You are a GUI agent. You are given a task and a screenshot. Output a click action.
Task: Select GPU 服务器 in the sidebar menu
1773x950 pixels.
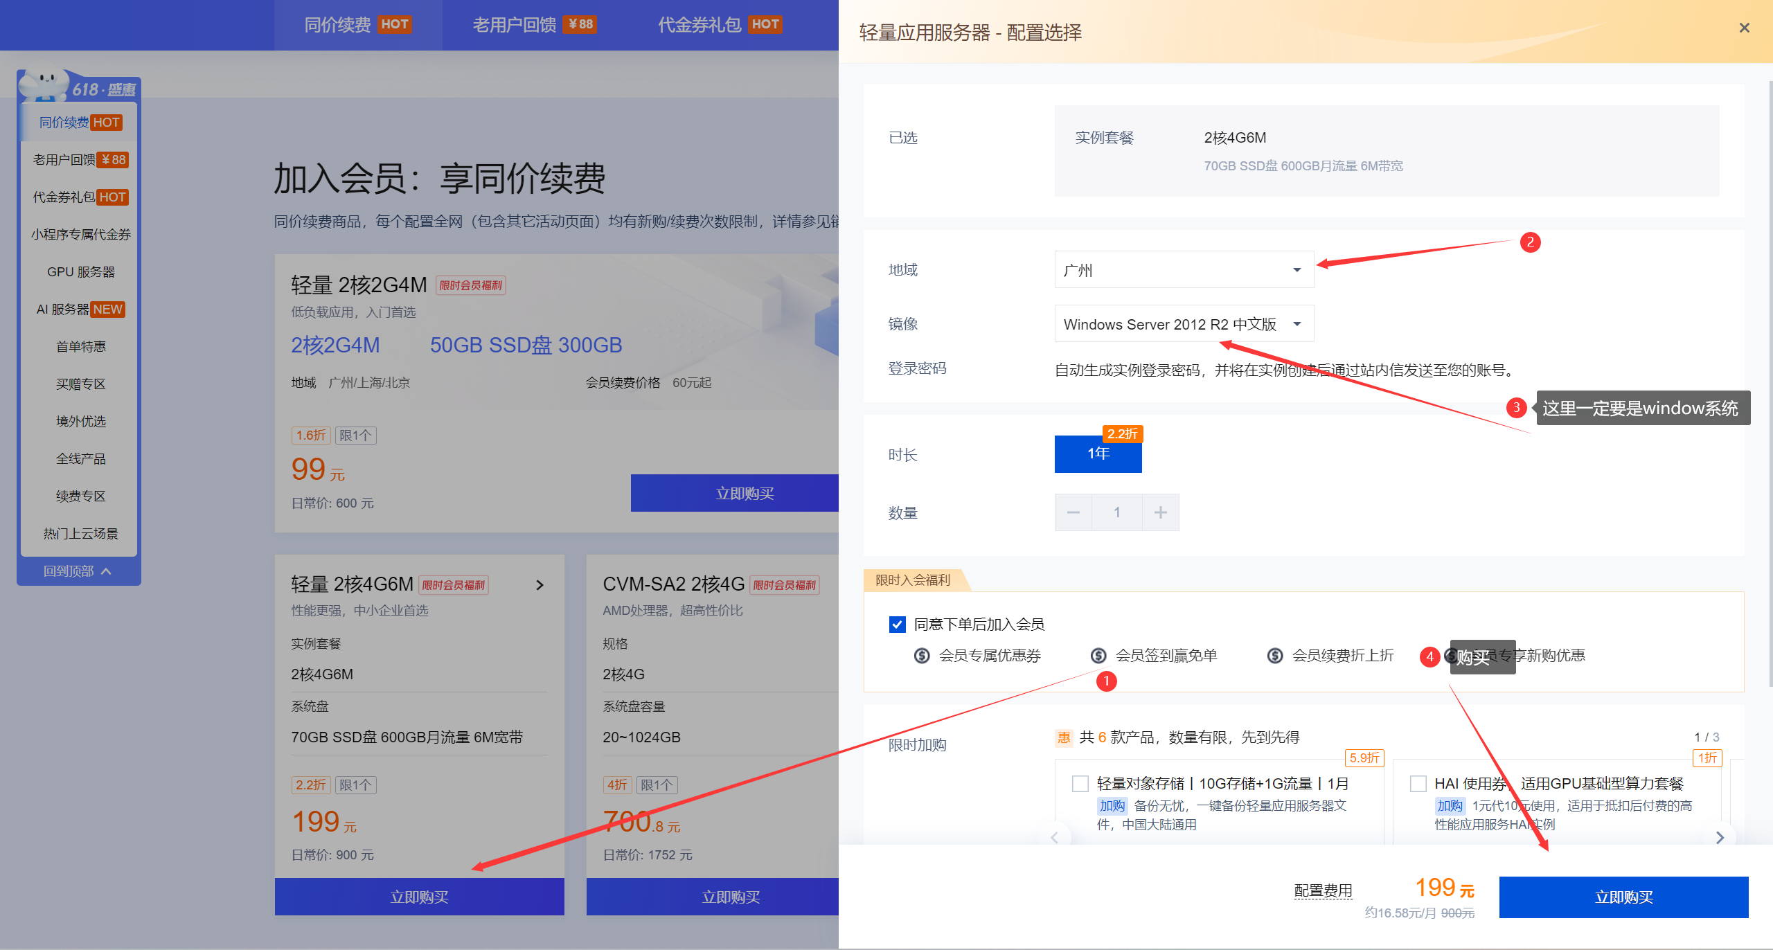point(80,271)
